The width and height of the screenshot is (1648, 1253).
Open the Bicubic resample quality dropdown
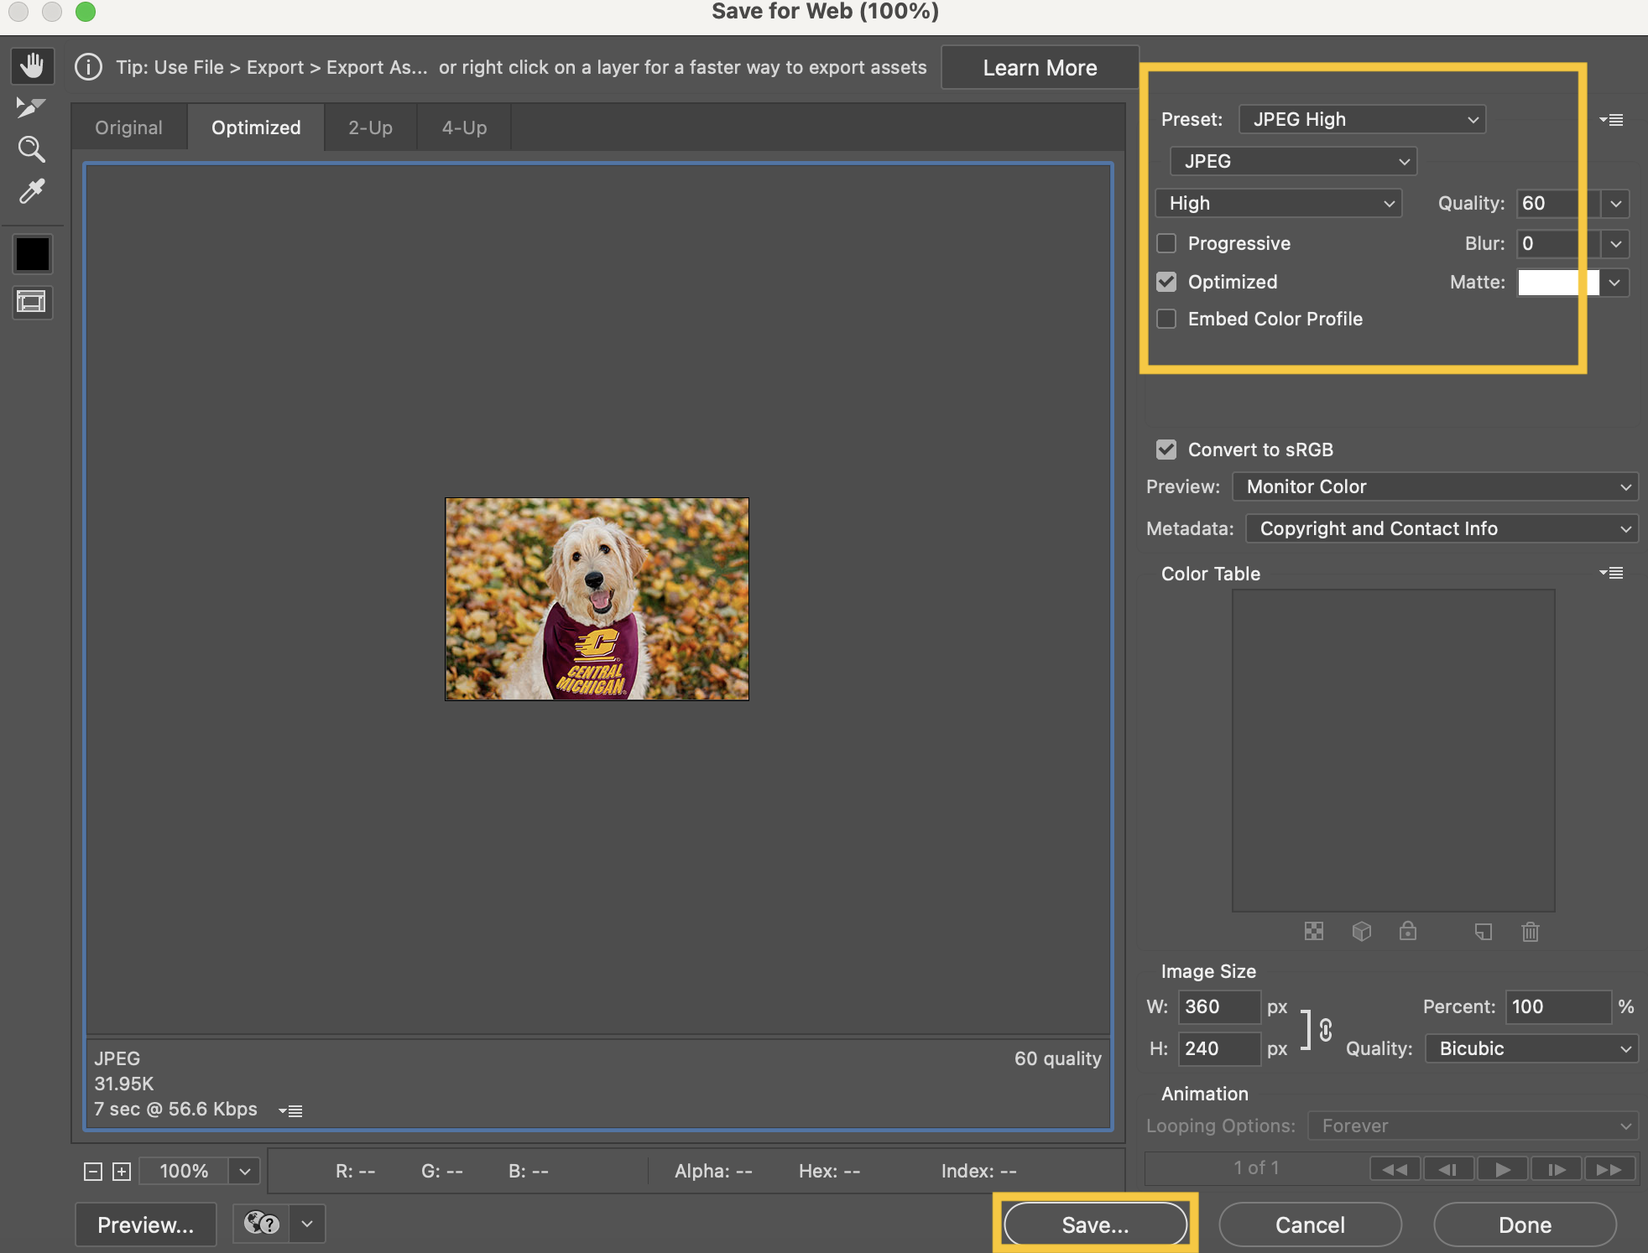tap(1531, 1048)
